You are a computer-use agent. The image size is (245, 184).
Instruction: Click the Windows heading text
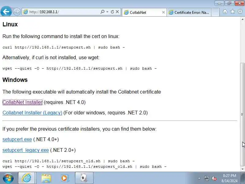pyautogui.click(x=15, y=80)
